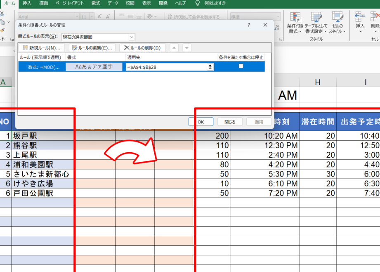This screenshot has width=380, height=272.
Task: Click the move rule up arrow button
Action: click(x=174, y=48)
